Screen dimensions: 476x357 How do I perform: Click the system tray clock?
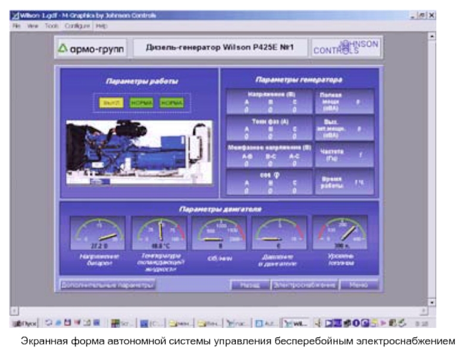click(x=421, y=324)
